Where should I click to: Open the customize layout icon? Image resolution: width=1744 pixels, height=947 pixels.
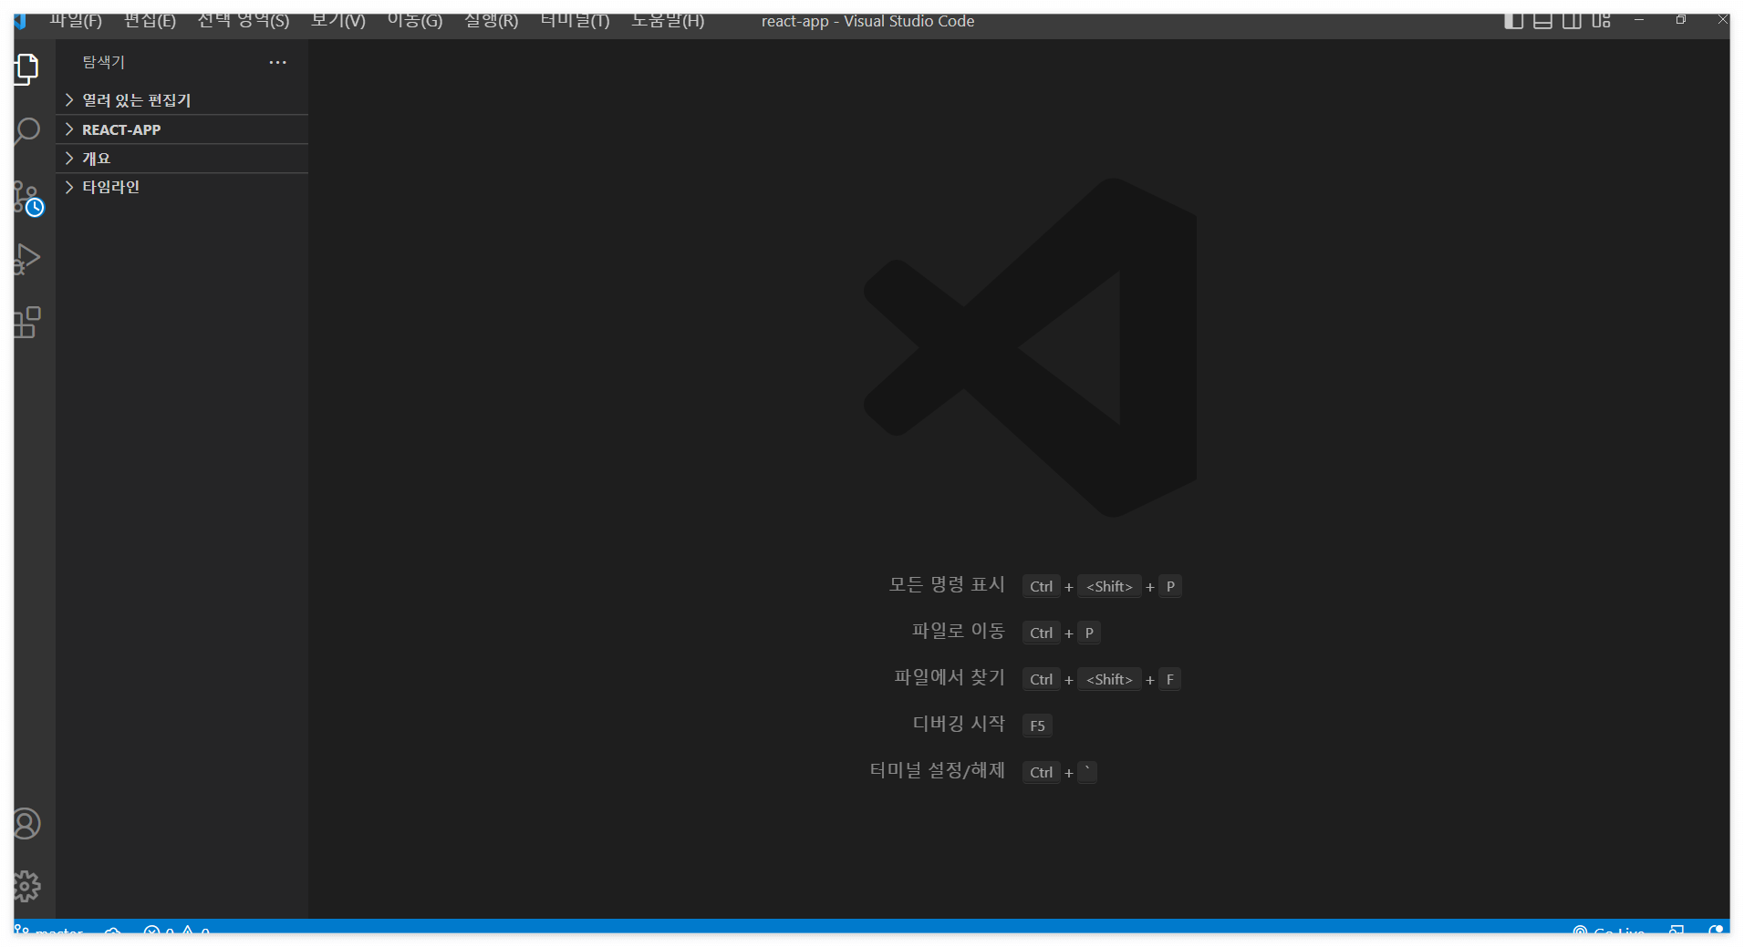pos(1601,20)
